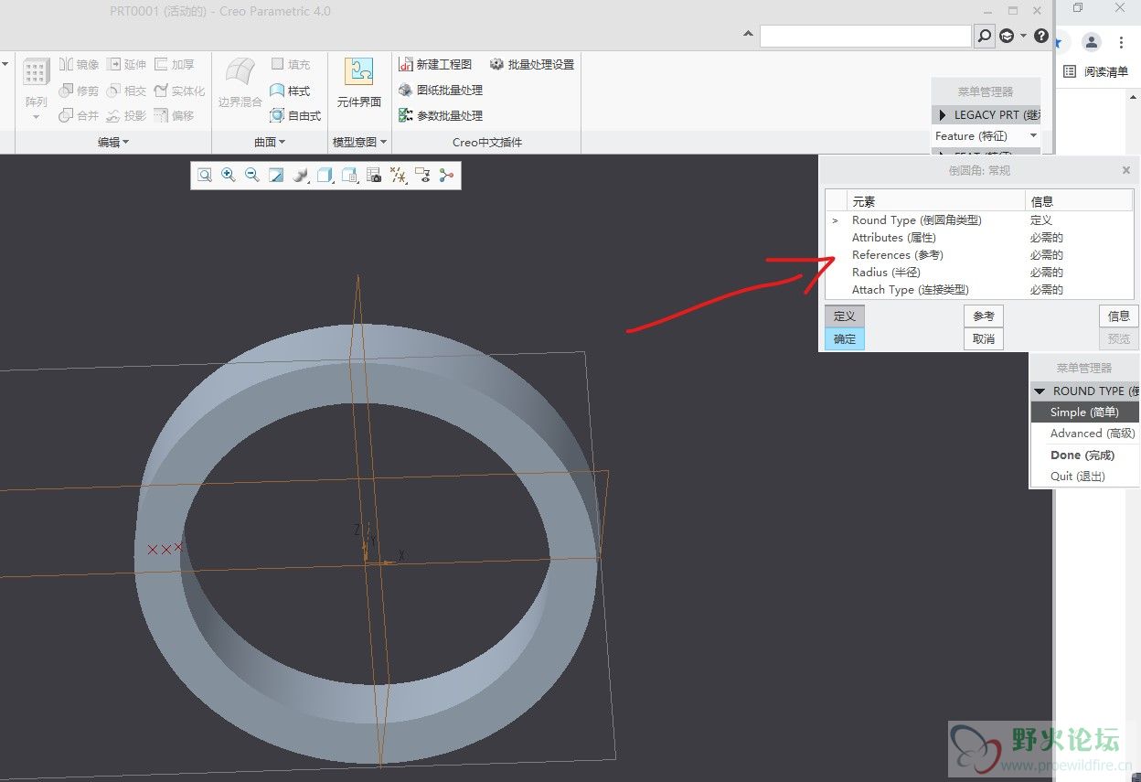
Task: Click the 参考 (Refs) button
Action: [x=984, y=316]
